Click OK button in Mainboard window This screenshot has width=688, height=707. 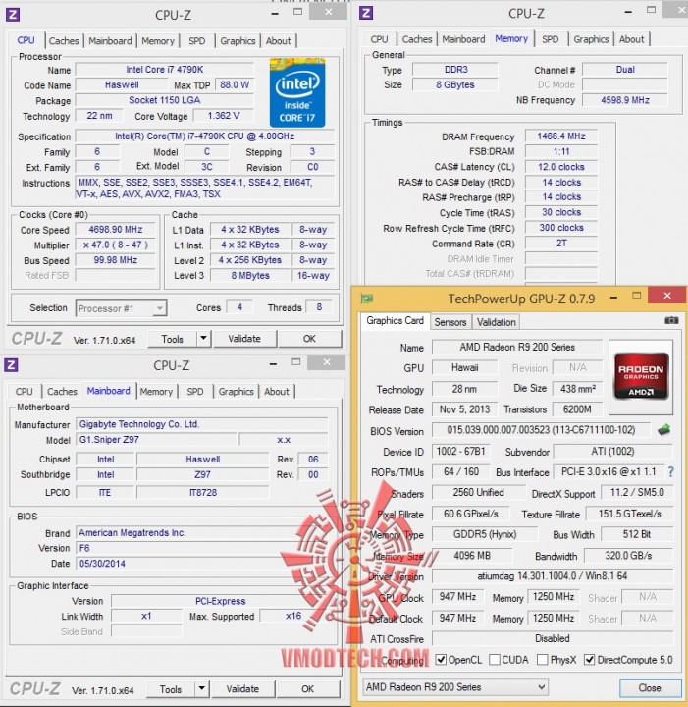308,688
